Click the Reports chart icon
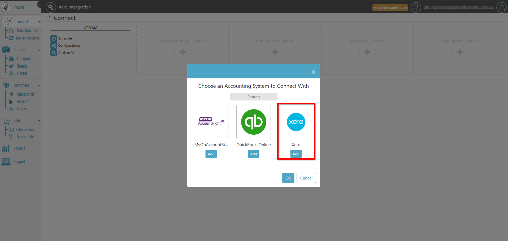Screen dimensions: 508x241 [6, 148]
